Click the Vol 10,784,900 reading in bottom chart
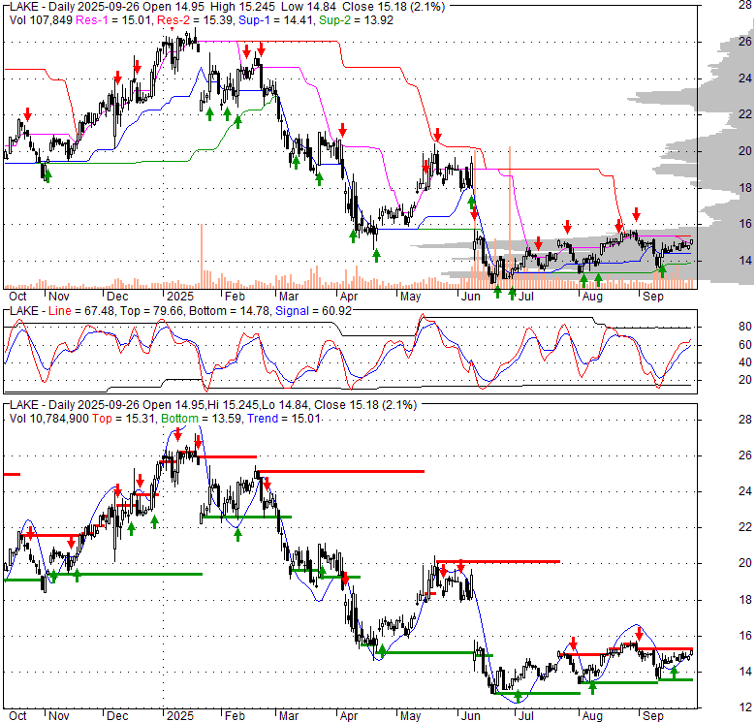Image resolution: width=756 pixels, height=722 pixels. pos(48,419)
